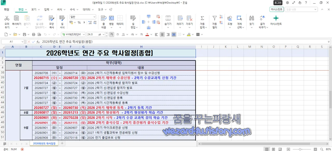Viewport: 332px width, 151px height.
Task: Open the 파일 menu
Action: [x=6, y=9]
